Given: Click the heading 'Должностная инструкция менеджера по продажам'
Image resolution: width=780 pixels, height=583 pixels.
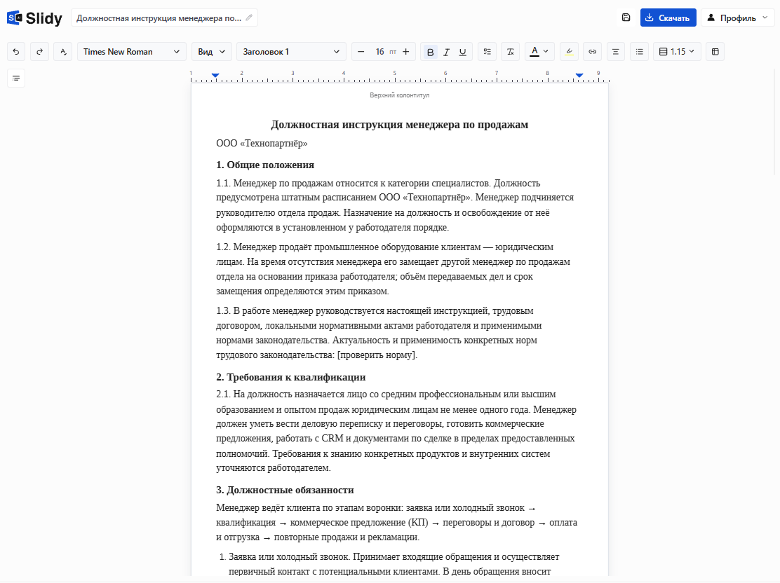Looking at the screenshot, I should tap(399, 125).
